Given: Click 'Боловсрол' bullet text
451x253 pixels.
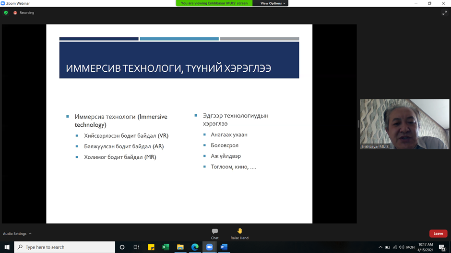Looking at the screenshot, I should pyautogui.click(x=225, y=145).
